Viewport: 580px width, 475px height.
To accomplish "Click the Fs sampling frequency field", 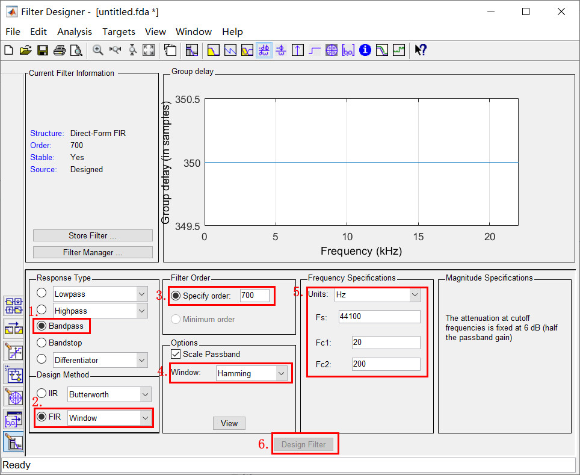I will pos(380,317).
